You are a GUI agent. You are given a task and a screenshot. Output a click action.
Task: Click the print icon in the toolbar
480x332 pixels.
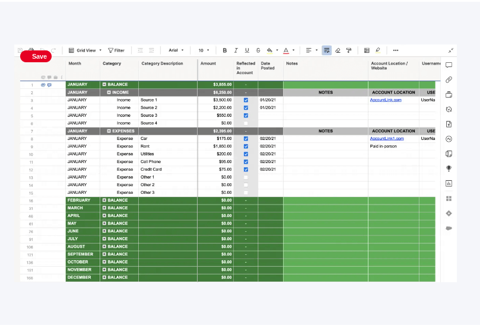(x=31, y=50)
